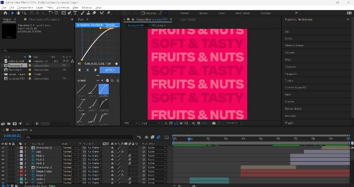Select the Brush tool

tap(82, 13)
